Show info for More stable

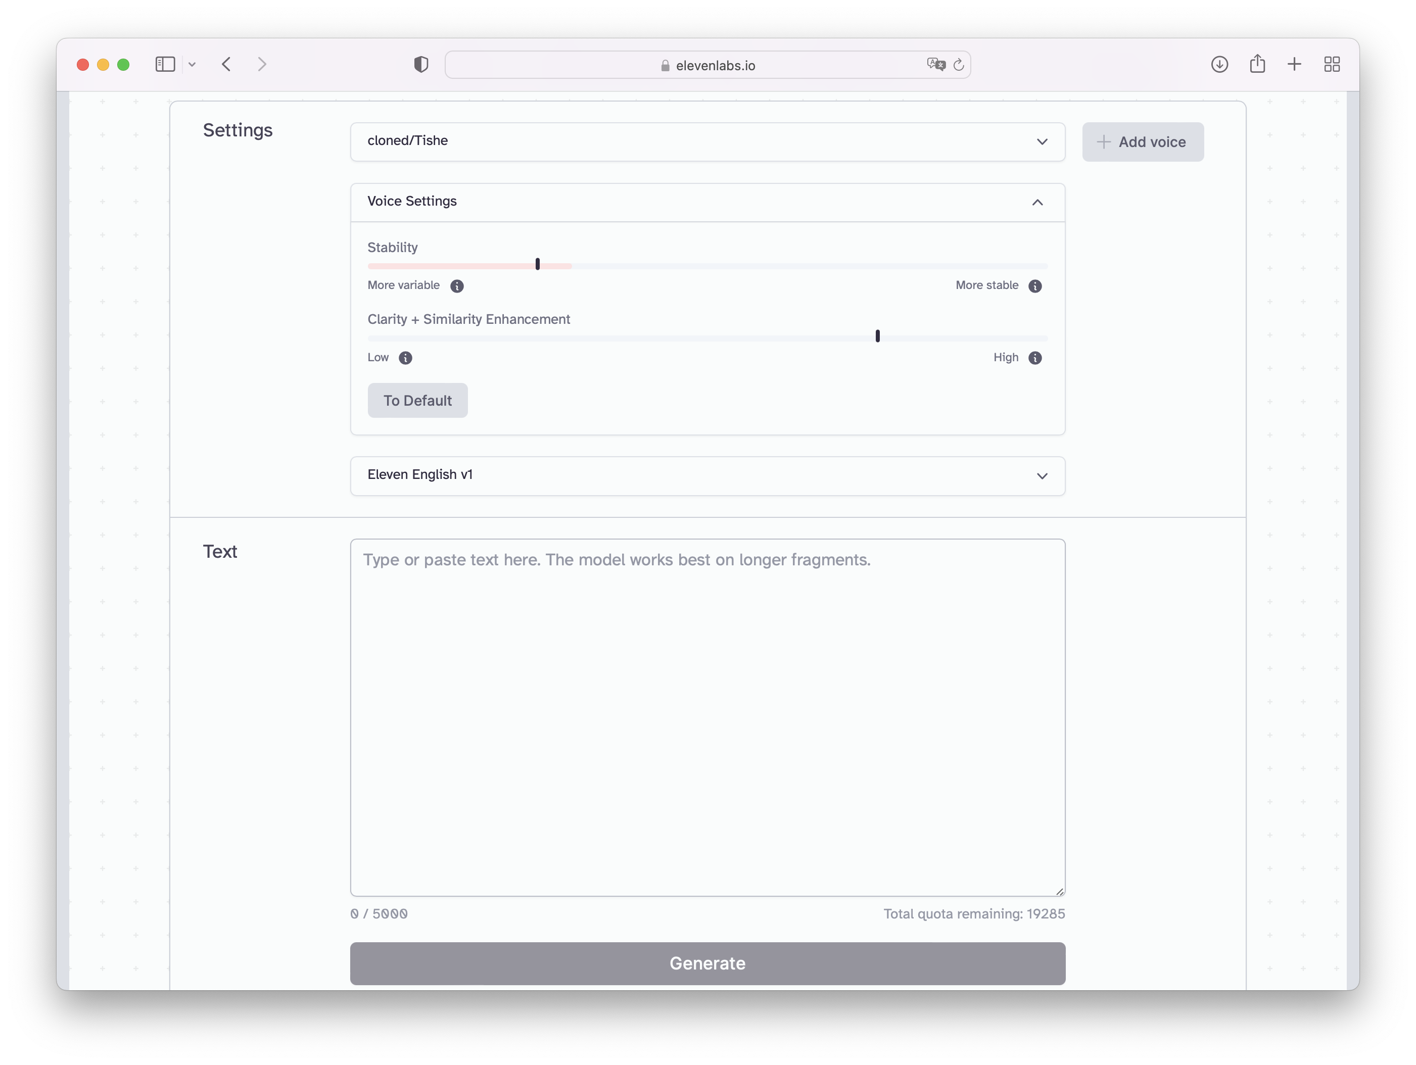click(1035, 286)
